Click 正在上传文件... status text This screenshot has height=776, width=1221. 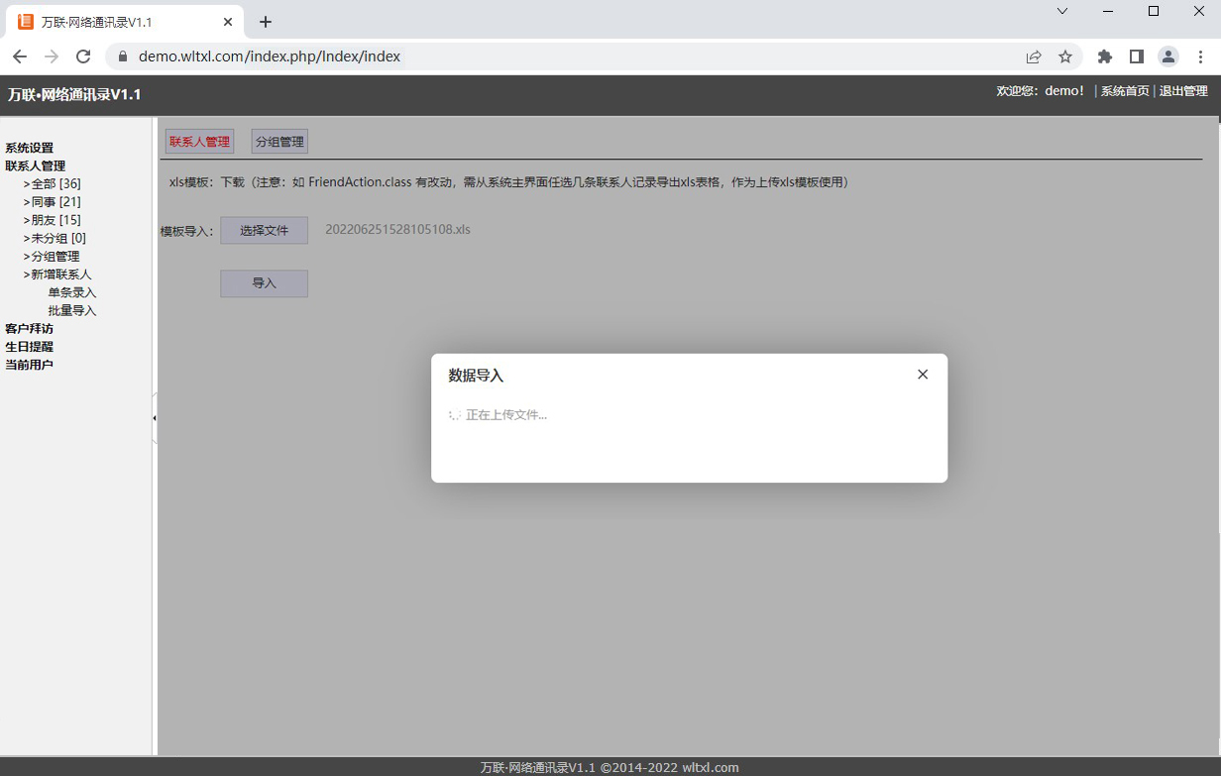(506, 415)
